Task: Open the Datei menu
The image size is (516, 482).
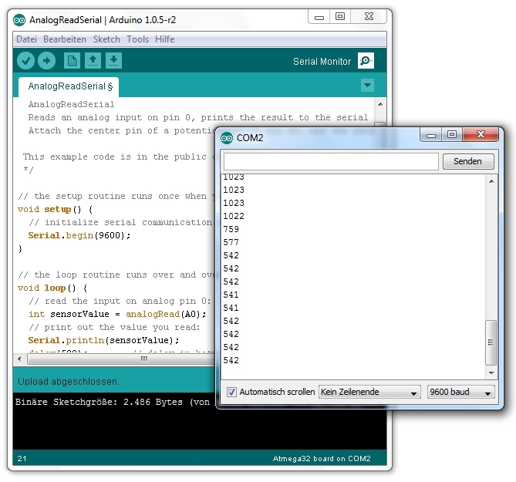Action: pos(26,39)
